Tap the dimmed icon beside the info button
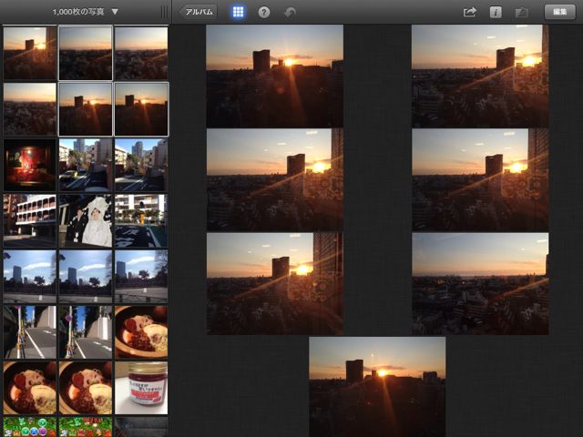583x437 pixels. coord(521,13)
